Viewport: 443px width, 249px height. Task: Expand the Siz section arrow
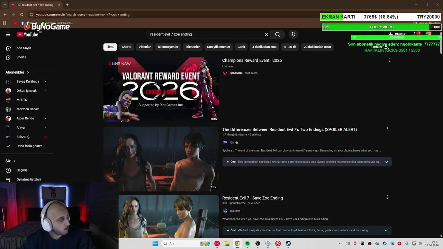click(x=14, y=161)
